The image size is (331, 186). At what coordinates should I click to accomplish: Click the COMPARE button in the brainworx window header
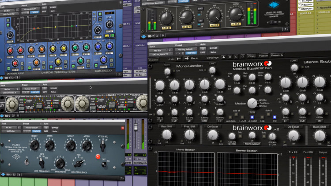pos(191,53)
